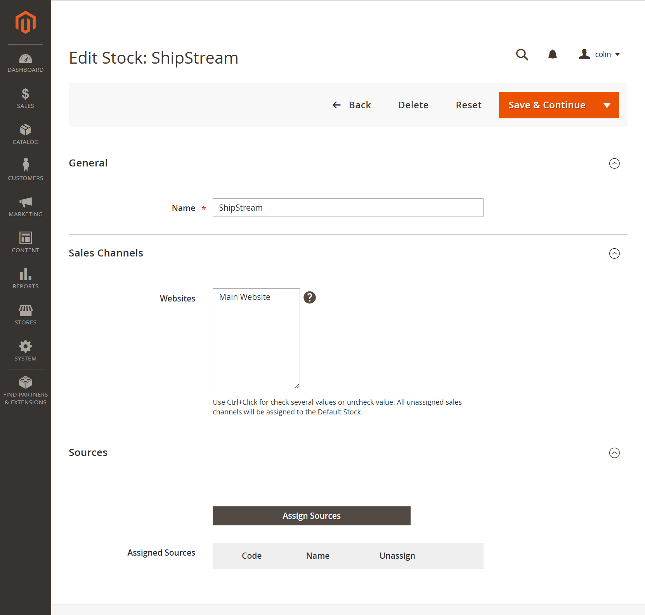Click the Unassign column header

(397, 556)
